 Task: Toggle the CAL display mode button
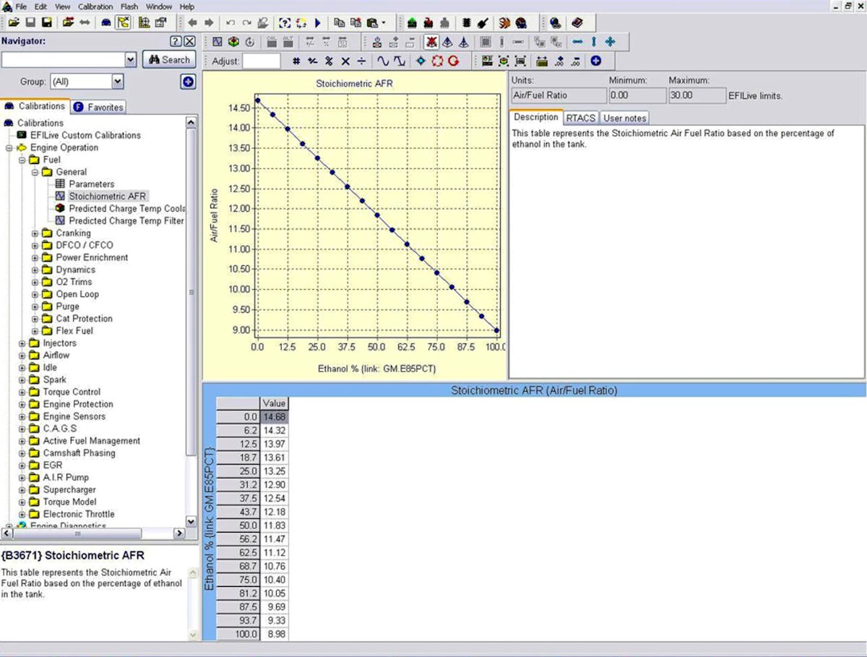click(270, 42)
